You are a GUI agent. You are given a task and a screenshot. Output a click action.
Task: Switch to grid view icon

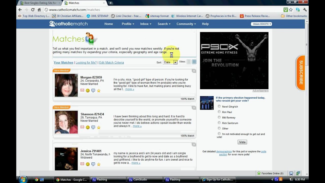pos(194,62)
